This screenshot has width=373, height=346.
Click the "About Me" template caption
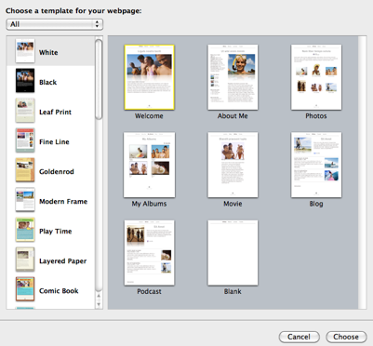233,116
